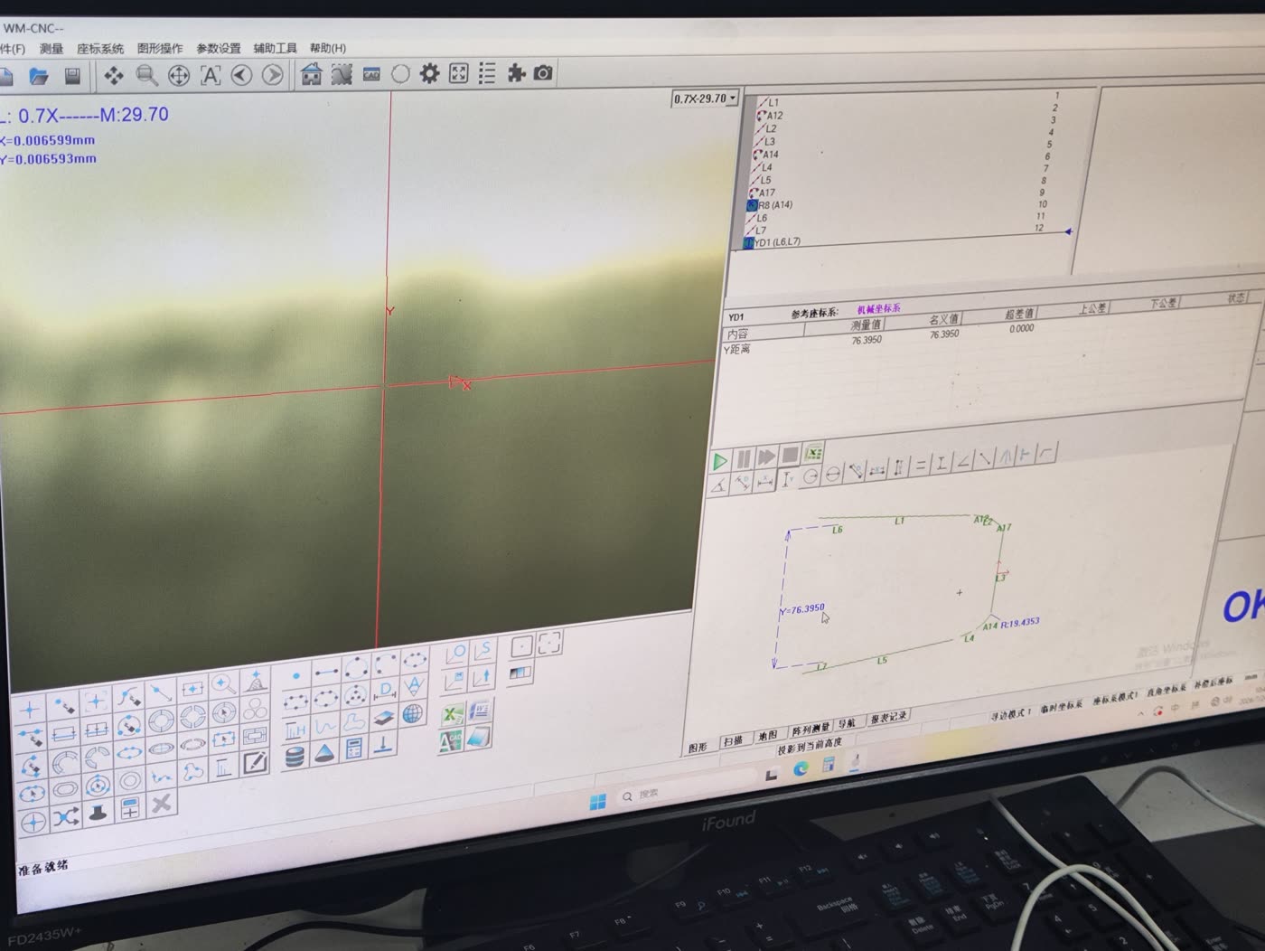Click the Excel export icon
This screenshot has height=951, width=1265.
coord(453,715)
